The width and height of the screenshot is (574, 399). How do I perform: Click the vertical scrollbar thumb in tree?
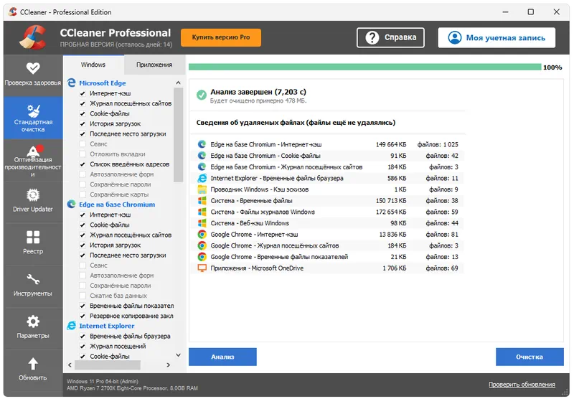pyautogui.click(x=178, y=135)
